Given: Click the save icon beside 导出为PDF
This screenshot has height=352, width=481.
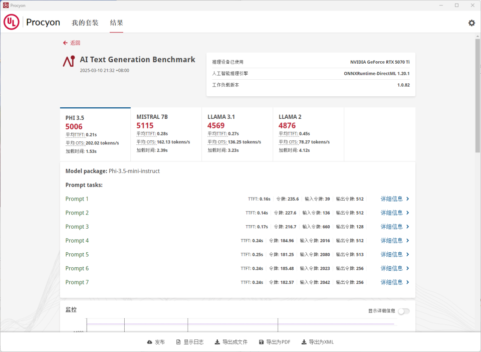Looking at the screenshot, I should 261,342.
